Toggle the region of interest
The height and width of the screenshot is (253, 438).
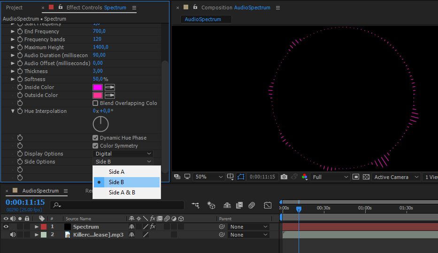pos(356,177)
